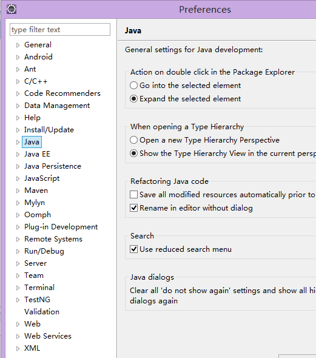The image size is (316, 358).
Task: Select Team preferences category
Action: coord(34,275)
